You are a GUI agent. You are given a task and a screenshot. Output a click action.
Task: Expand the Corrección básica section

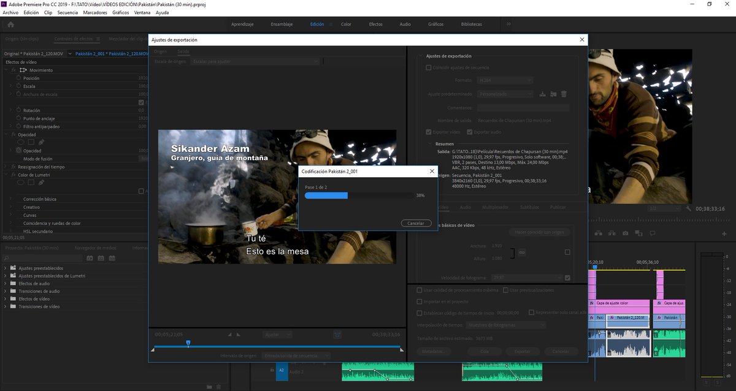pos(11,199)
